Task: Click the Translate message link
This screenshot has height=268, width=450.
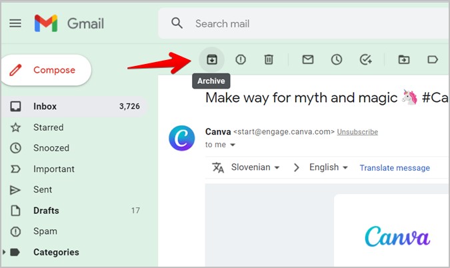Action: 395,168
